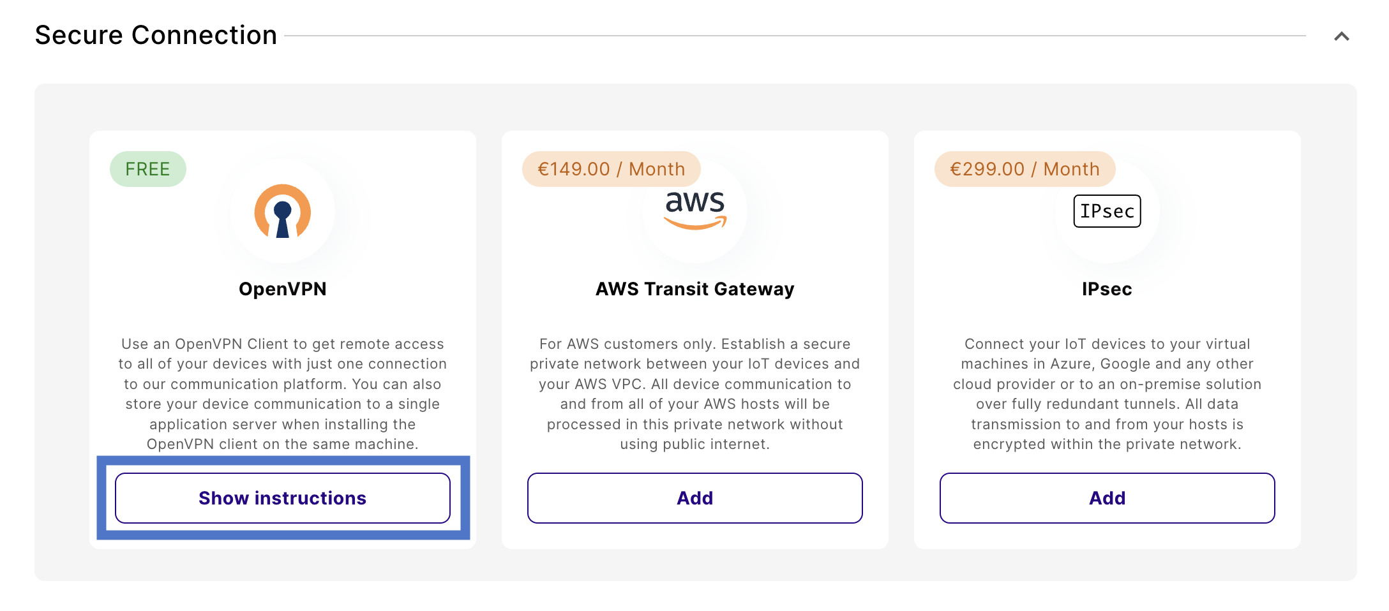Add the AWS Transit Gateway connection
Viewport: 1389px width, 611px height.
point(694,498)
